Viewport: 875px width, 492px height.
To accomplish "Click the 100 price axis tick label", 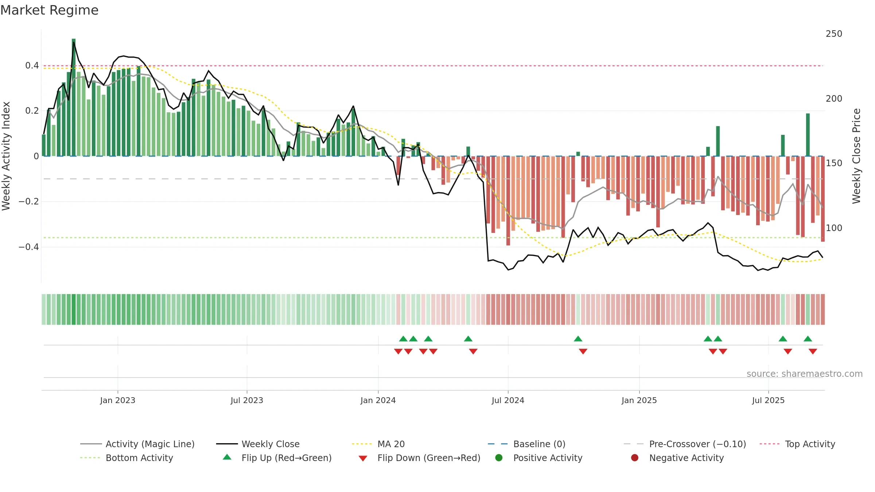I will 834,228.
